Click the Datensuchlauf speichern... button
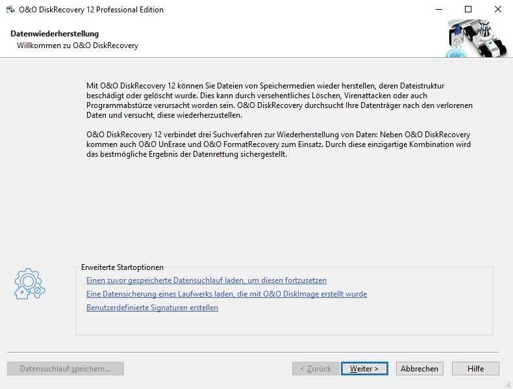Screen dimensions: 513x389 click(66, 369)
